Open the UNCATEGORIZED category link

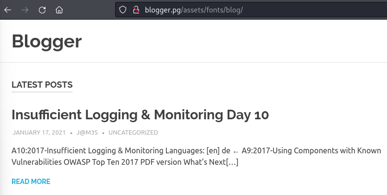click(133, 133)
